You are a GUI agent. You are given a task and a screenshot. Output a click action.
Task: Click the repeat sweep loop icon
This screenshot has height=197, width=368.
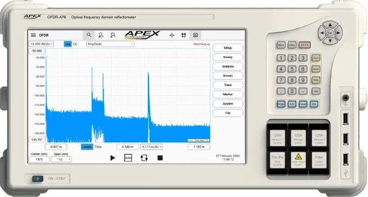point(144,158)
